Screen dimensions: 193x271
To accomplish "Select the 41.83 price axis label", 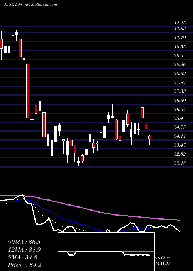I will click(179, 29).
